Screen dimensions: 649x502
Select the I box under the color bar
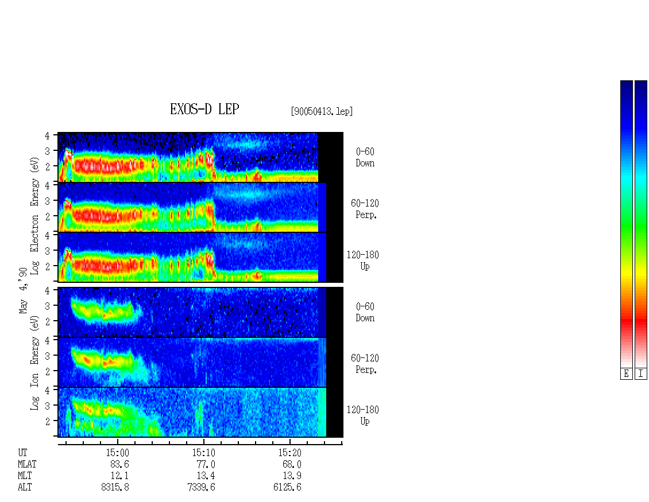[x=641, y=374]
